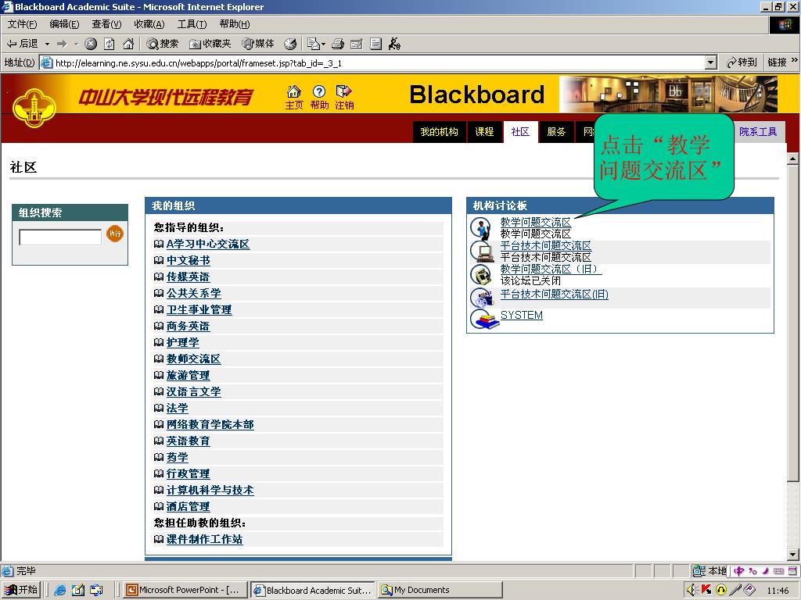The height and width of the screenshot is (600, 801).
Task: Switch to the 课程 tab
Action: (x=484, y=131)
